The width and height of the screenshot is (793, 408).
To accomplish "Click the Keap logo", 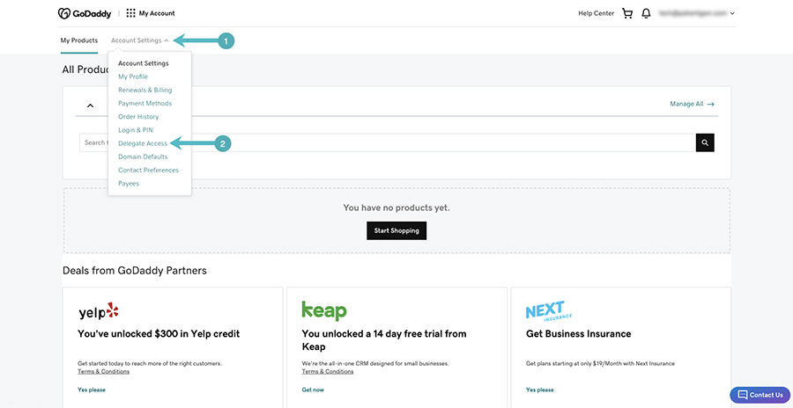I will [323, 311].
